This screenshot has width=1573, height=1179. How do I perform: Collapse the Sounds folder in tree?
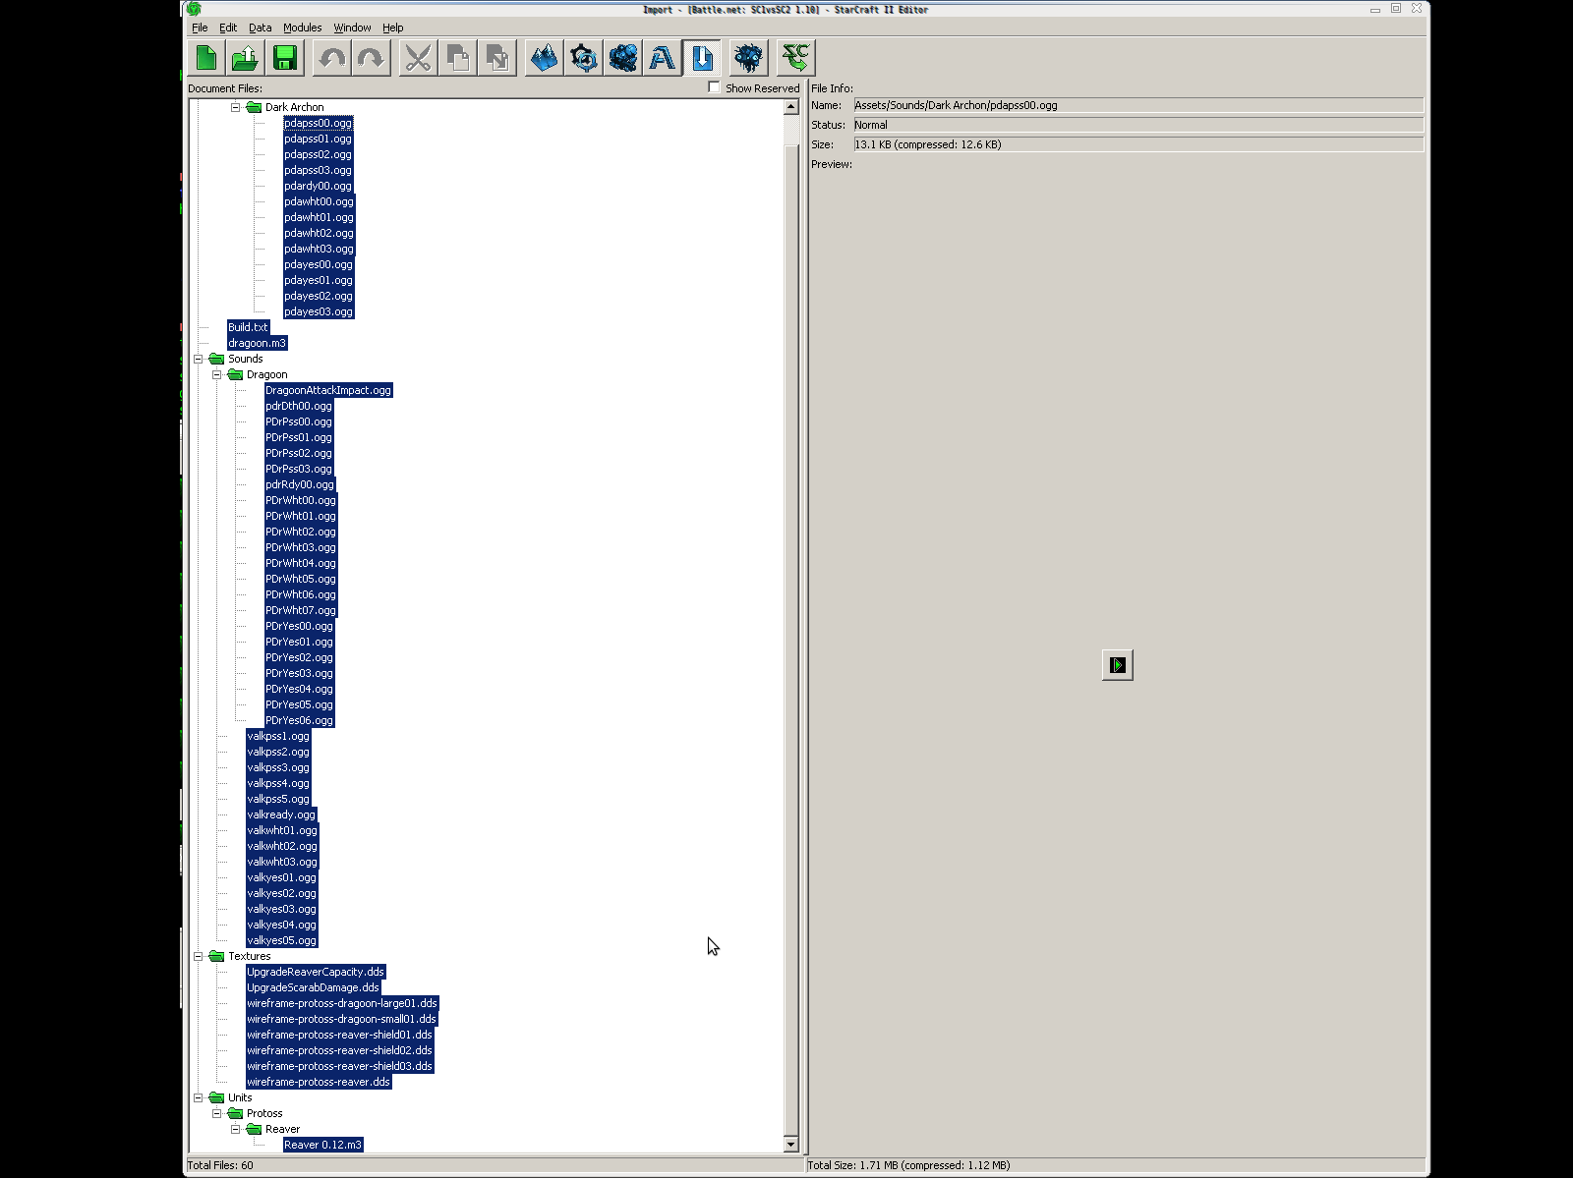(199, 359)
